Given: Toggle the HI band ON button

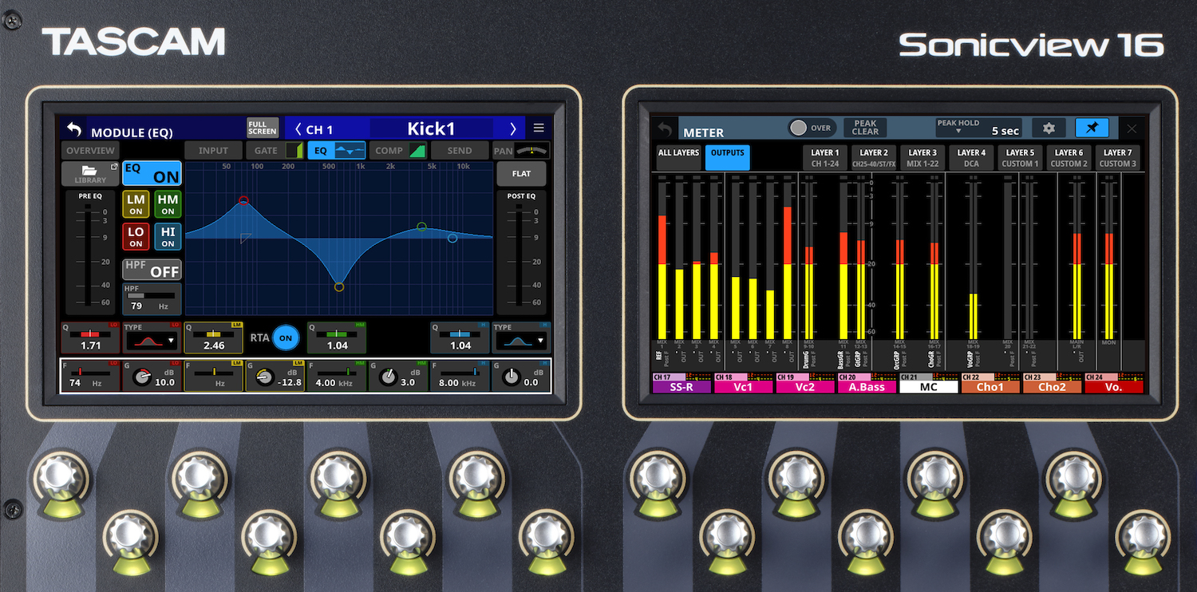Looking at the screenshot, I should [x=168, y=236].
